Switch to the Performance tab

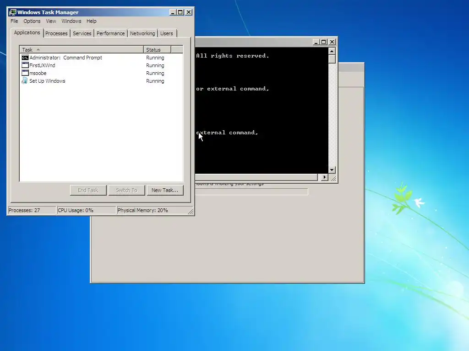111,33
